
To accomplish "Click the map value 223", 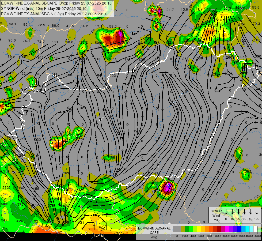I will (113, 76).
